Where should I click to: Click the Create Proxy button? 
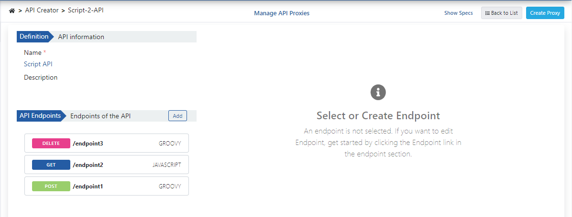tap(545, 13)
